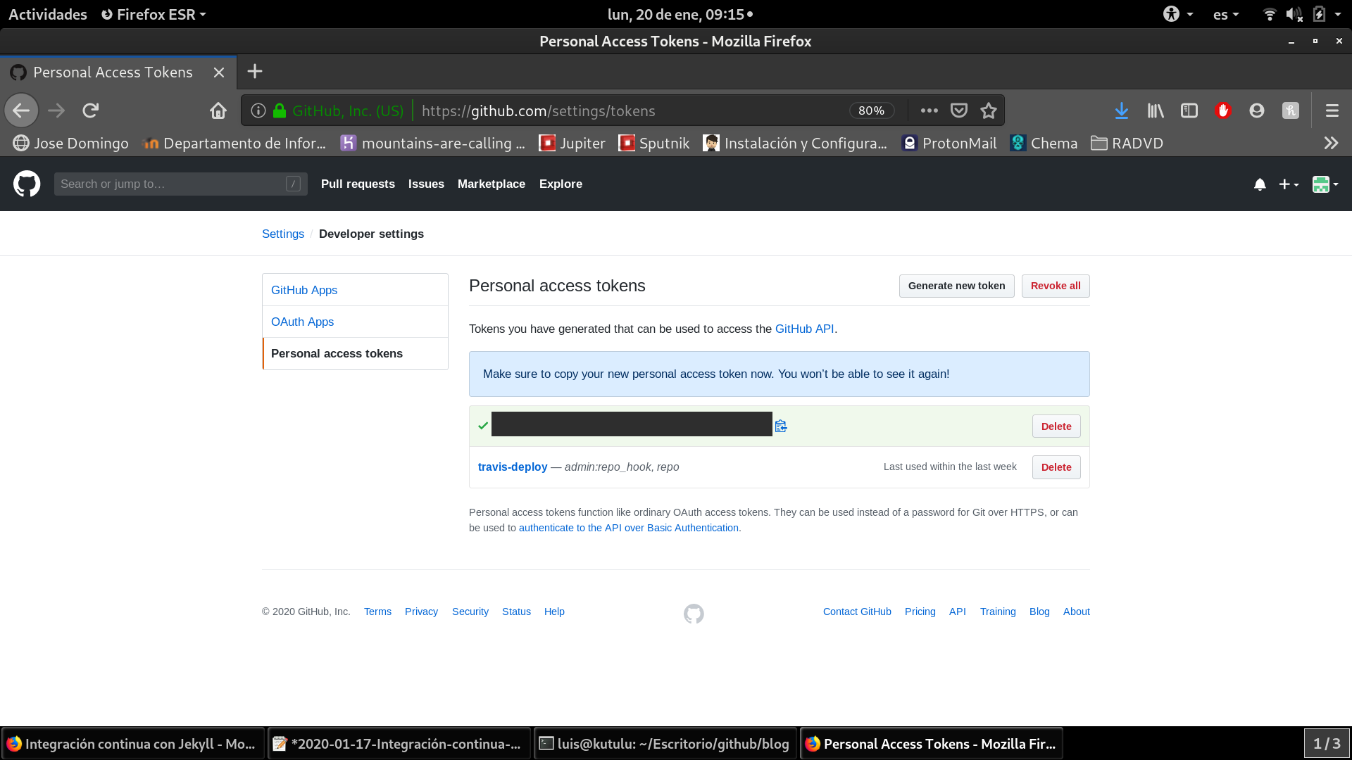
Task: Click the 80% zoom level indicator
Action: (871, 110)
